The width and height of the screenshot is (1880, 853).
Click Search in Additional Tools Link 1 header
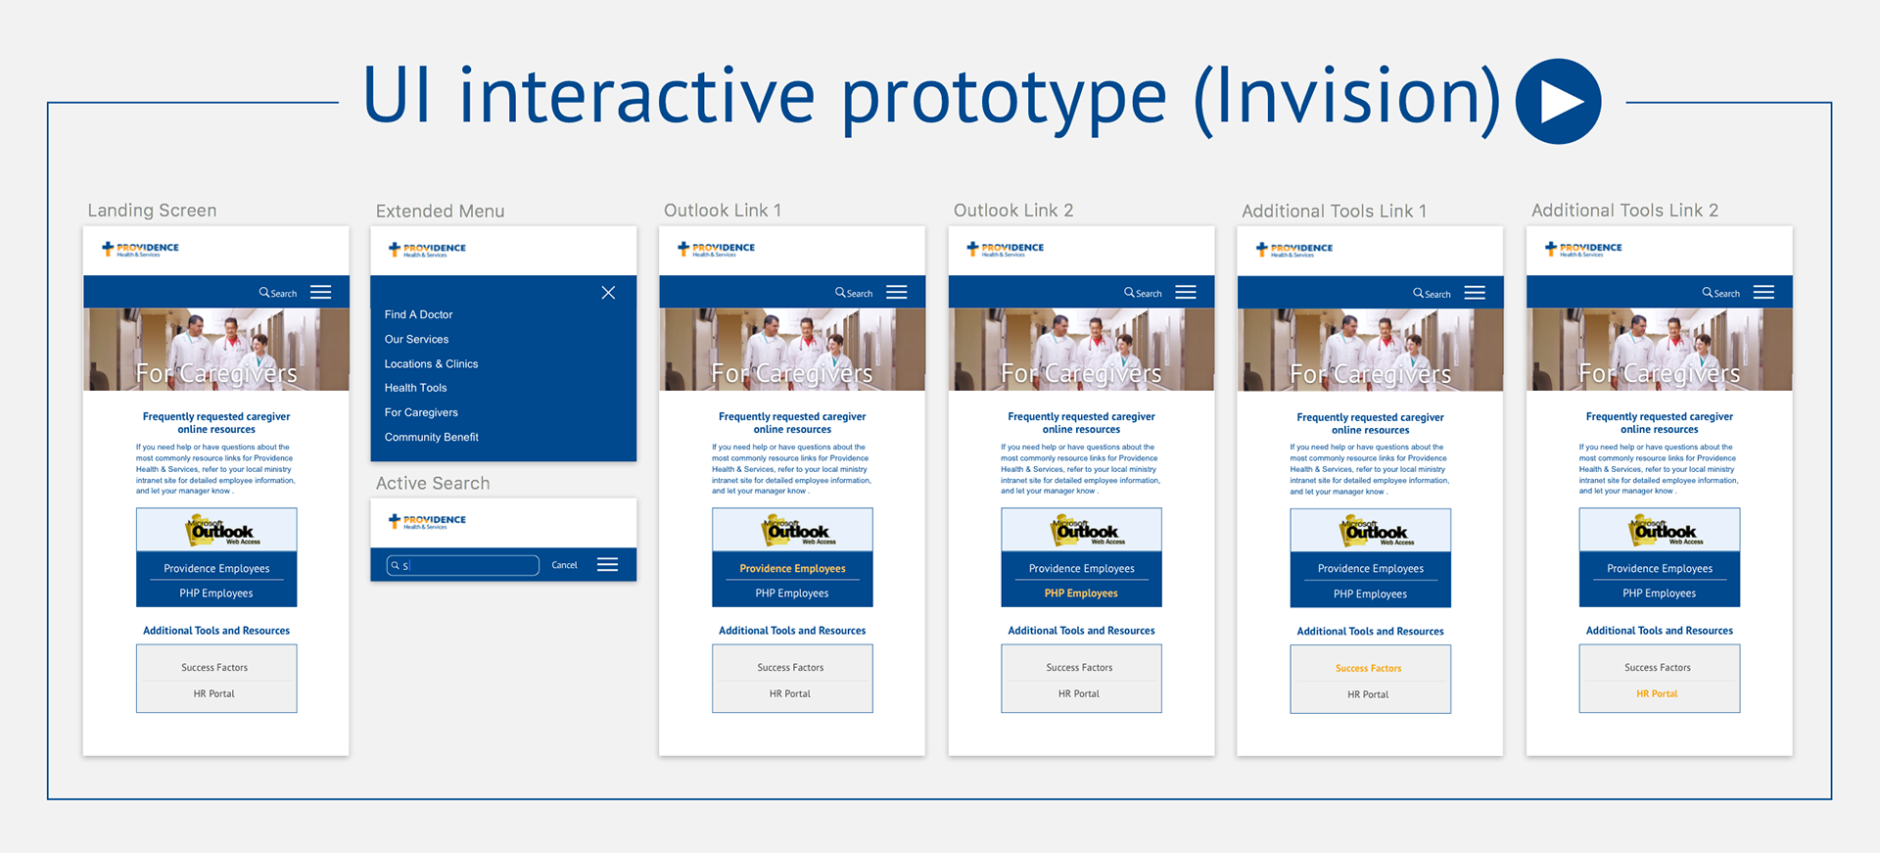(1432, 294)
